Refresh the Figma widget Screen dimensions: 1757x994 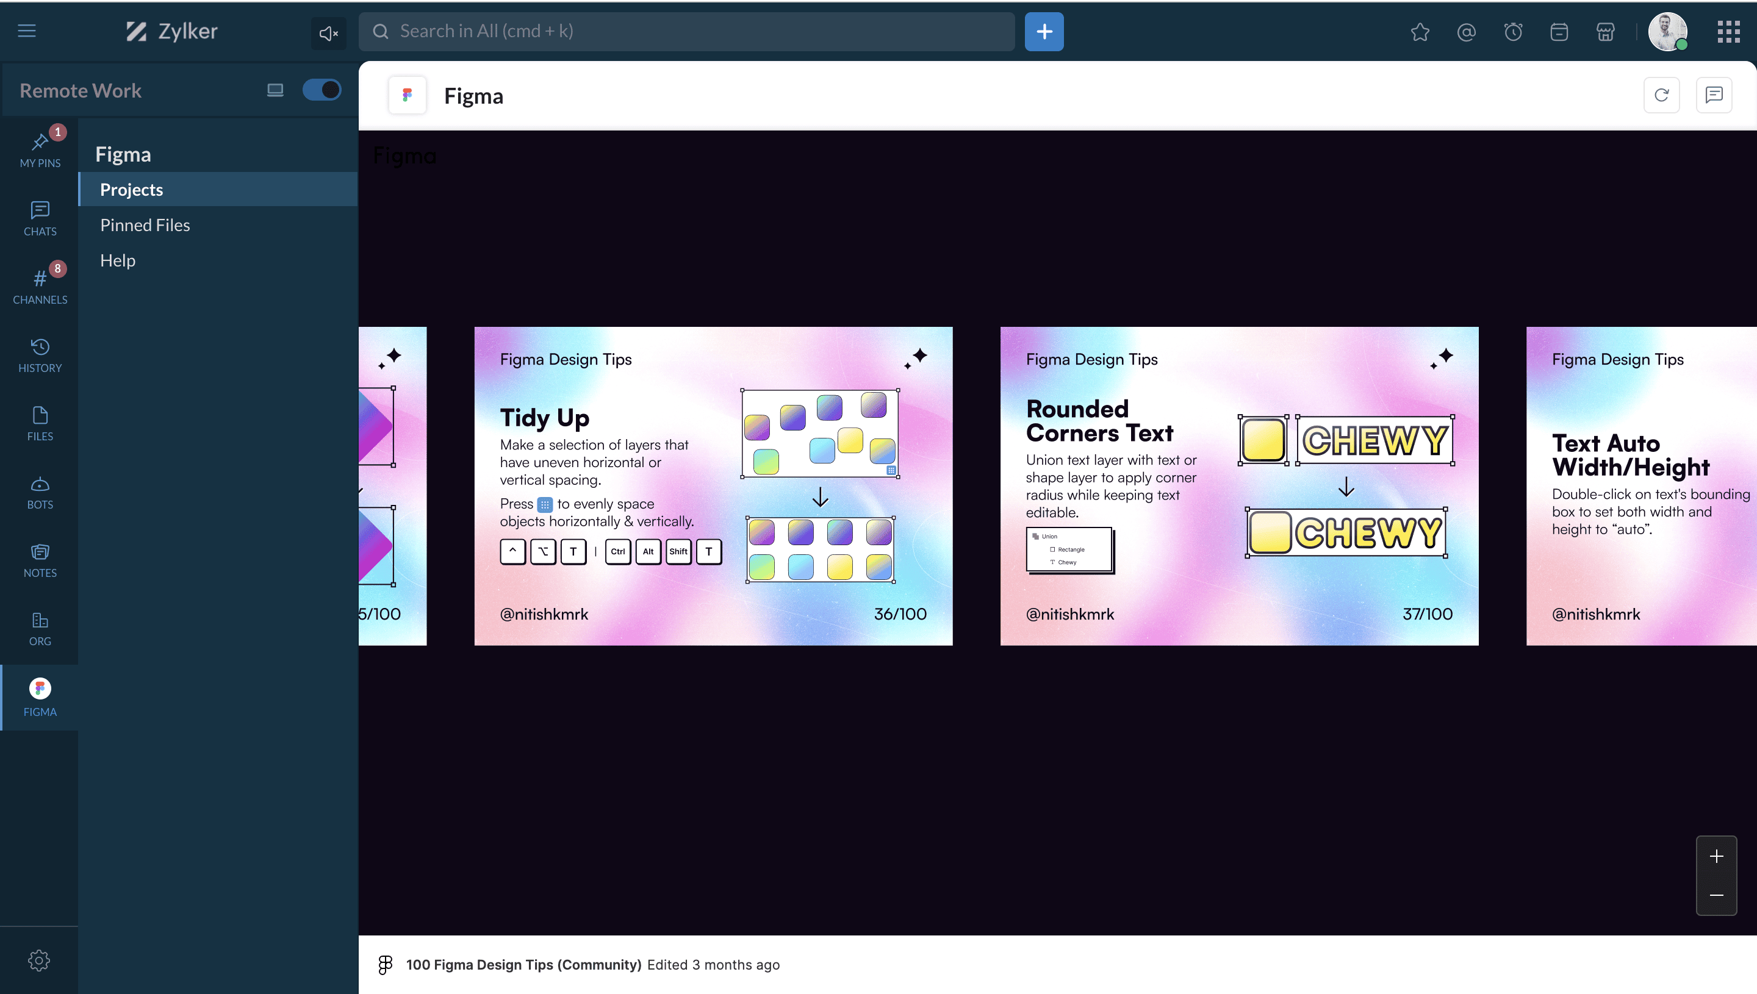1661,96
